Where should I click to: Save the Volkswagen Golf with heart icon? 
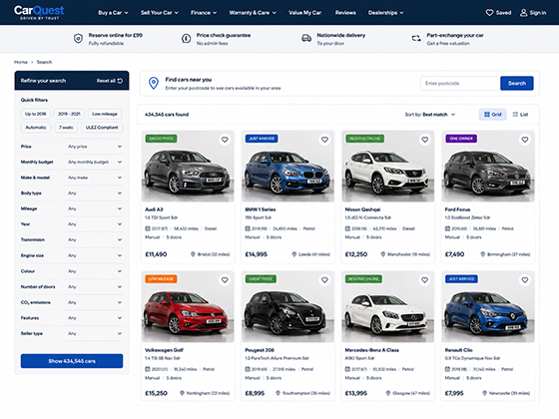[x=225, y=280]
